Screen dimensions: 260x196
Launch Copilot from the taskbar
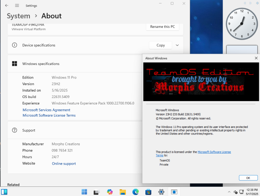110,192
